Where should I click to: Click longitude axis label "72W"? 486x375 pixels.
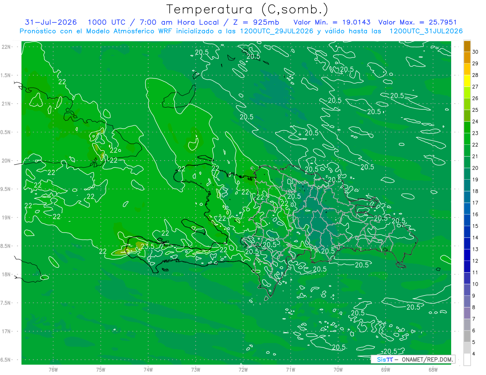coord(243,369)
